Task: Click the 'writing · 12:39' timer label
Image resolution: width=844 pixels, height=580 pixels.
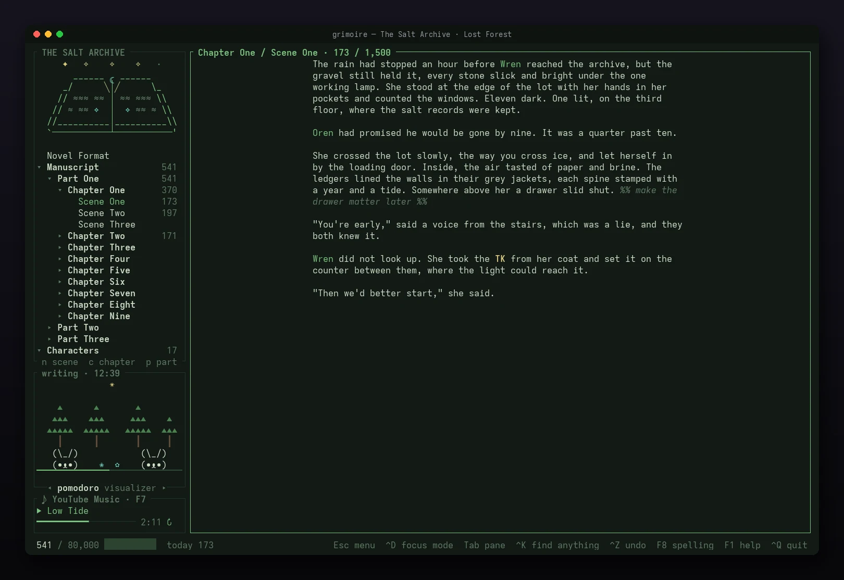Action: [x=81, y=373]
